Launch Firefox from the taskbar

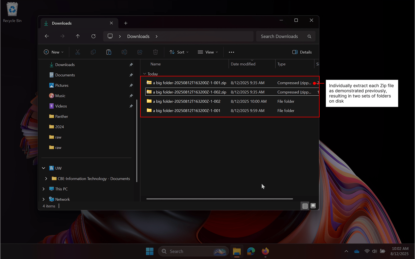pyautogui.click(x=265, y=251)
